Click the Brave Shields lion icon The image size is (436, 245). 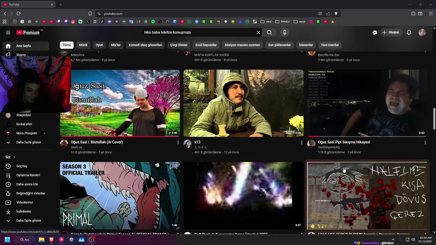tap(336, 14)
